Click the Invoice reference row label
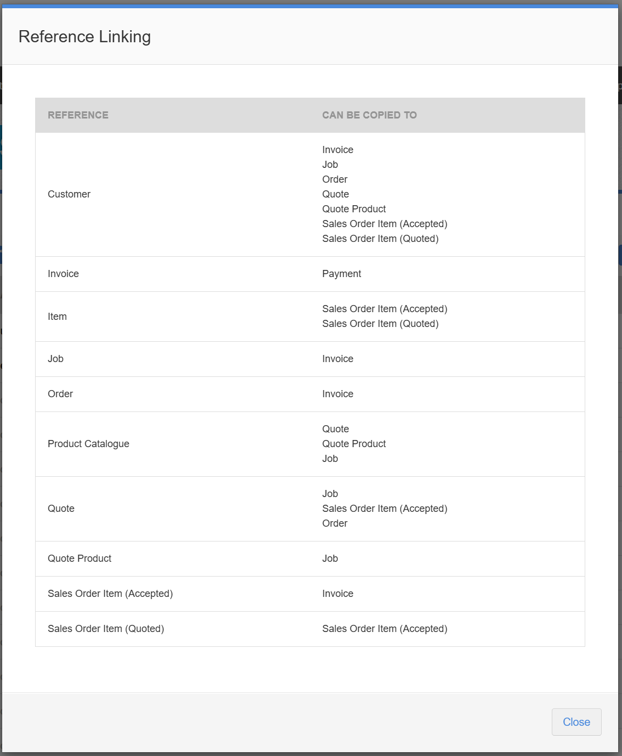Viewport: 622px width, 756px height. click(63, 274)
